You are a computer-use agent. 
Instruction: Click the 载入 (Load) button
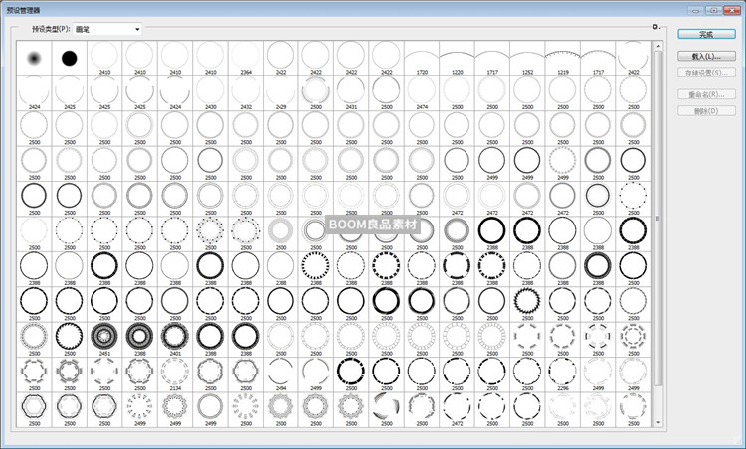(704, 57)
